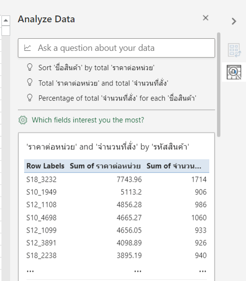
Task: Click the quantity value 1060
Action: point(199,218)
